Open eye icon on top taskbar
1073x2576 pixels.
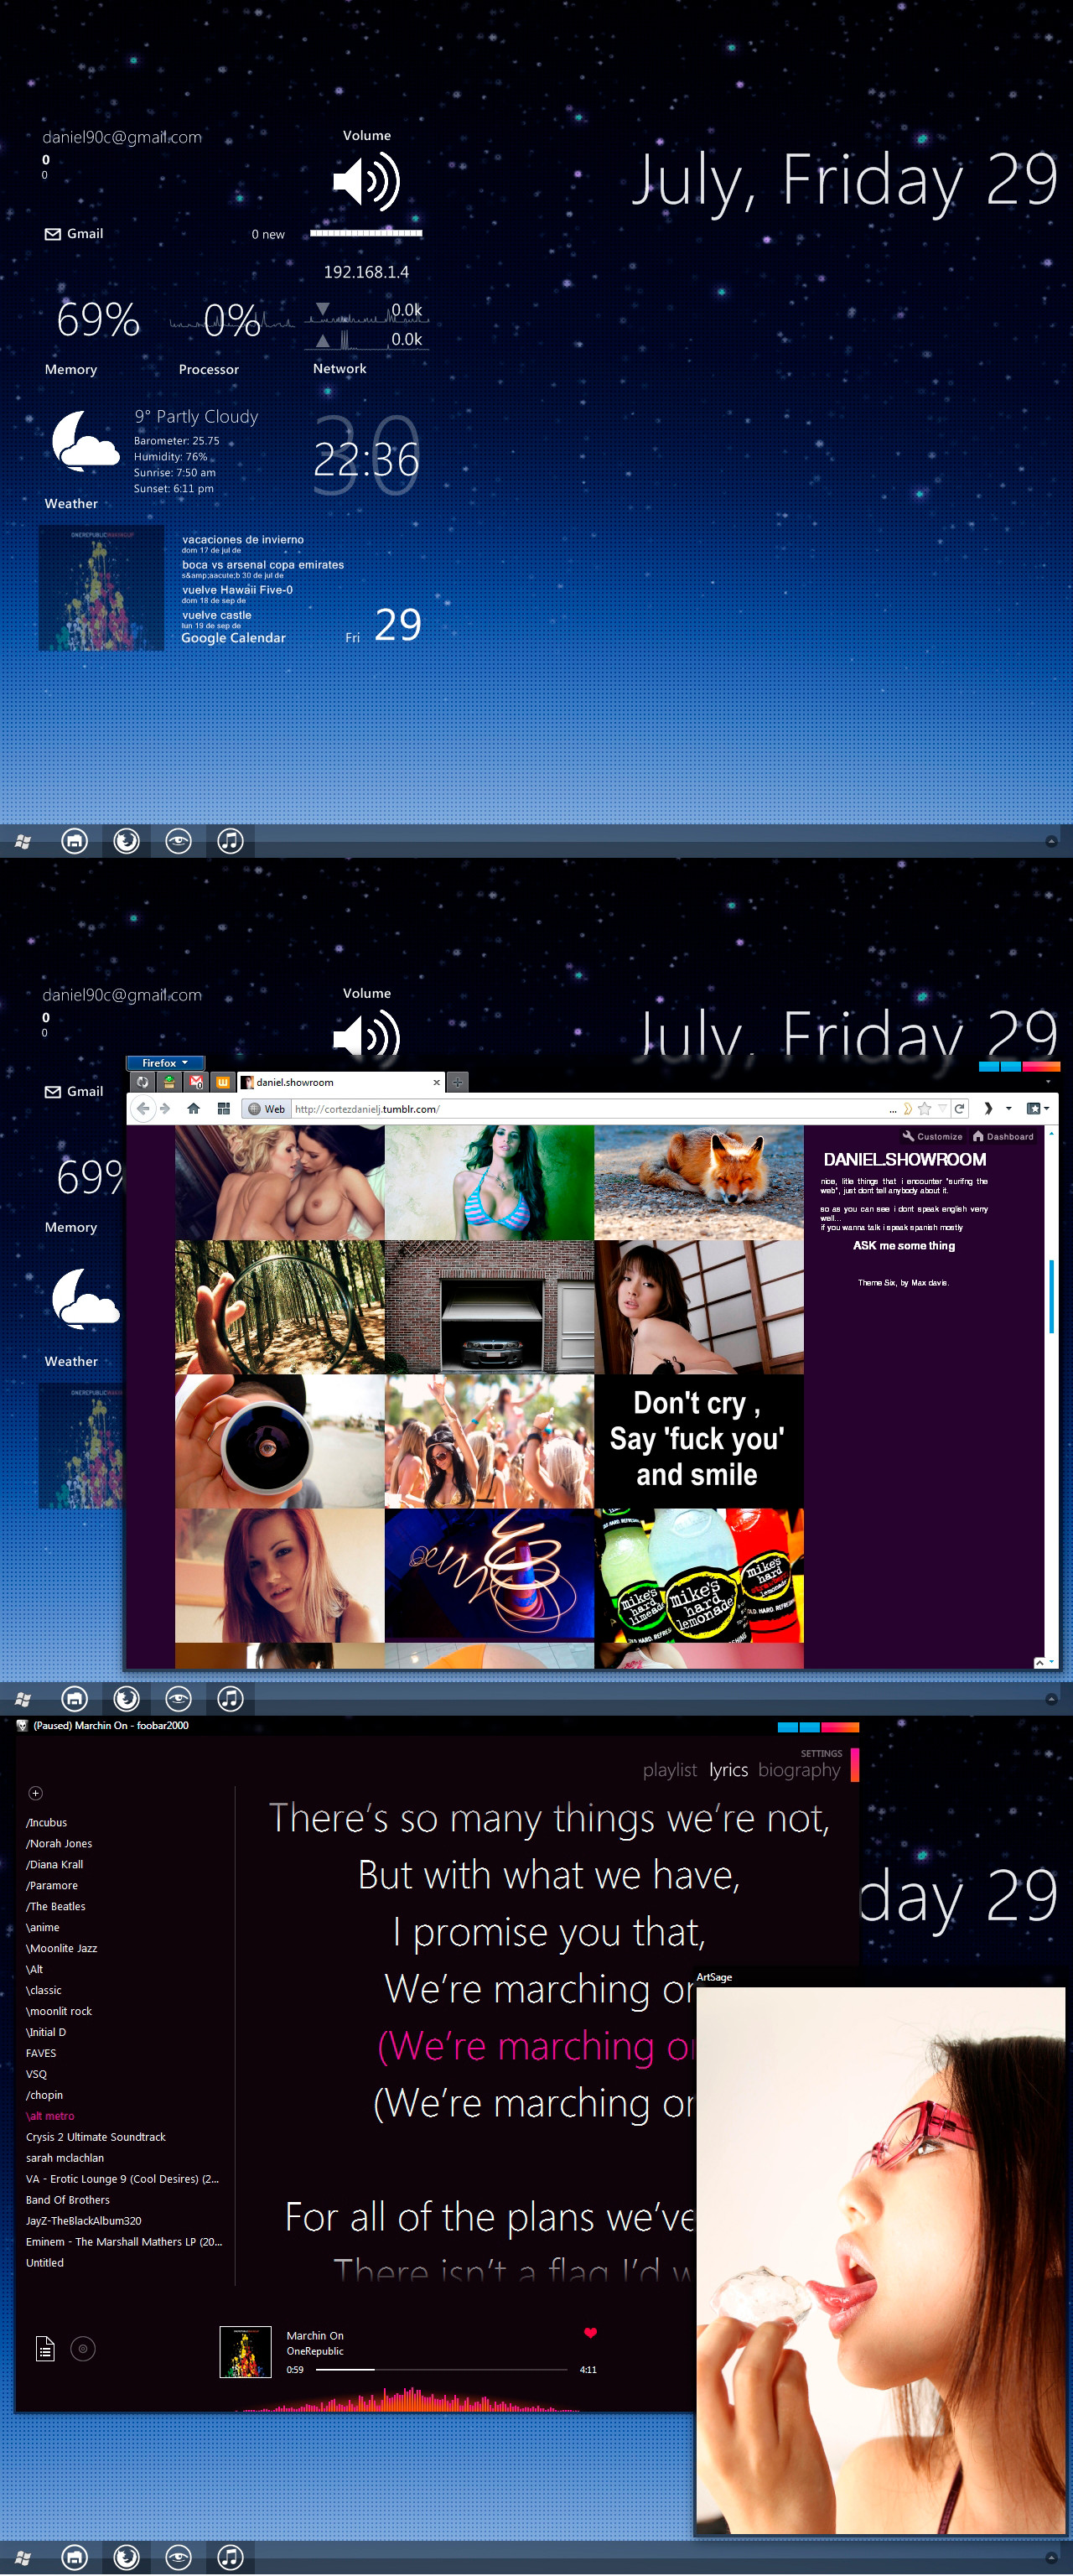178,841
